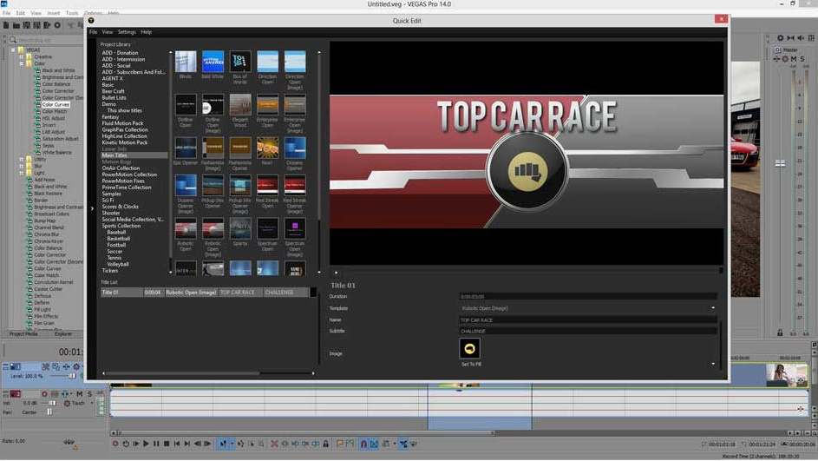
Task: Open the VEGAS Pro Insert menu
Action: click(53, 13)
